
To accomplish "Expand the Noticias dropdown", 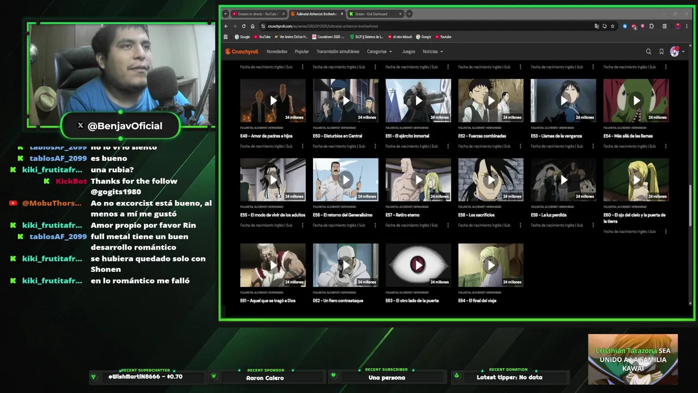I will click(433, 51).
